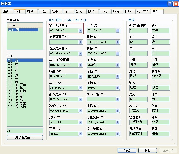179x154 pixels.
Task: Click the 特技 term input field
Action: (x=161, y=99)
